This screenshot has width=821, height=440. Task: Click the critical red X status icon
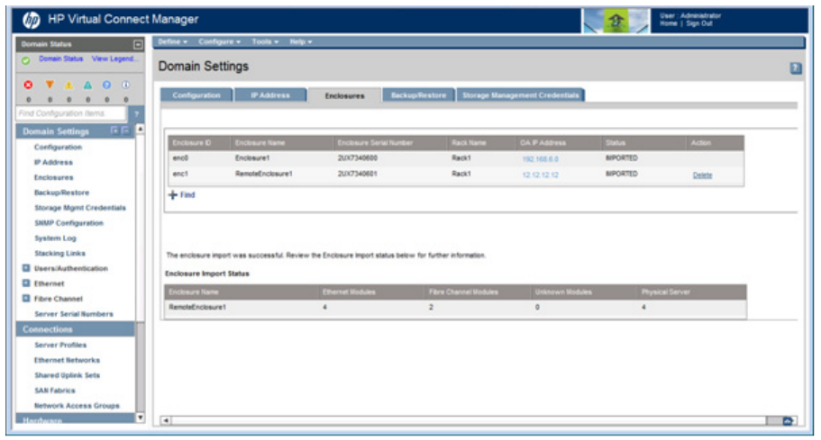click(x=28, y=85)
